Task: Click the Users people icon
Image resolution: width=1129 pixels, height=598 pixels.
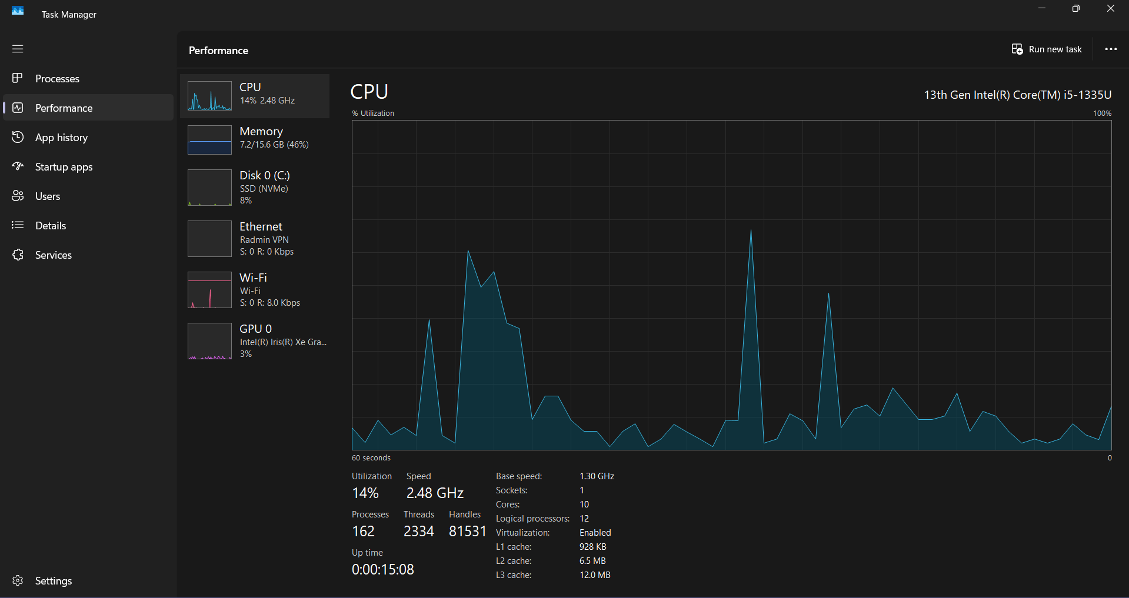Action: point(18,196)
